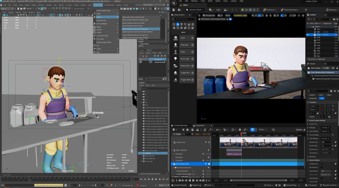Toggle visibility box on Maya strong_cut anim layer
The width and height of the screenshot is (339, 188).
point(140,59)
